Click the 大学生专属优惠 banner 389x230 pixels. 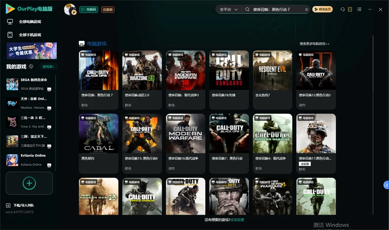click(x=32, y=51)
